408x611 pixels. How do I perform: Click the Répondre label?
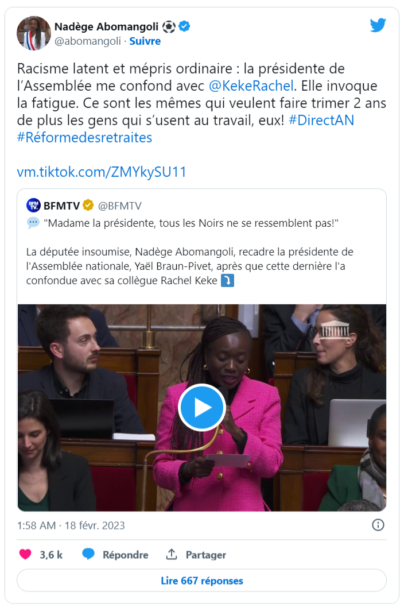125,555
